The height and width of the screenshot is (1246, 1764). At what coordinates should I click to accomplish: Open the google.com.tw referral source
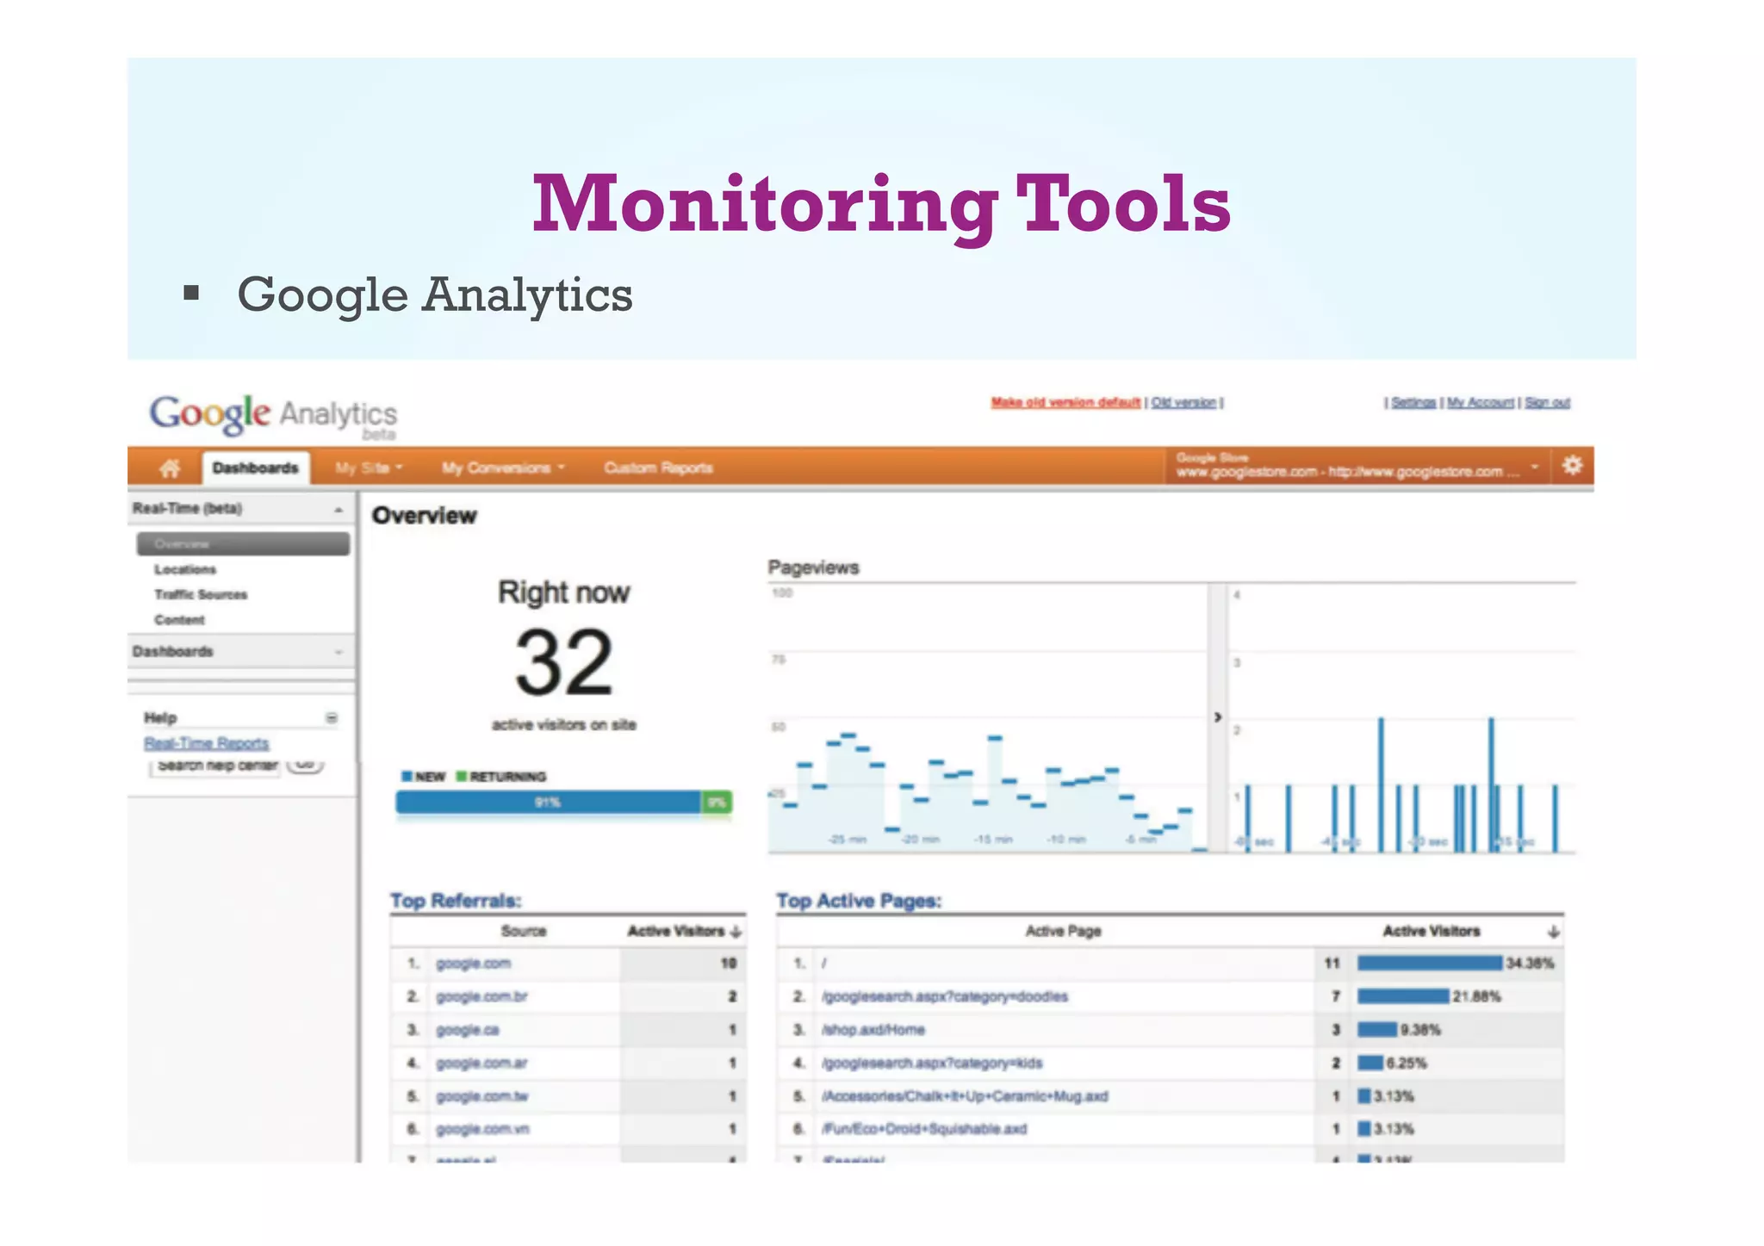click(x=482, y=1096)
